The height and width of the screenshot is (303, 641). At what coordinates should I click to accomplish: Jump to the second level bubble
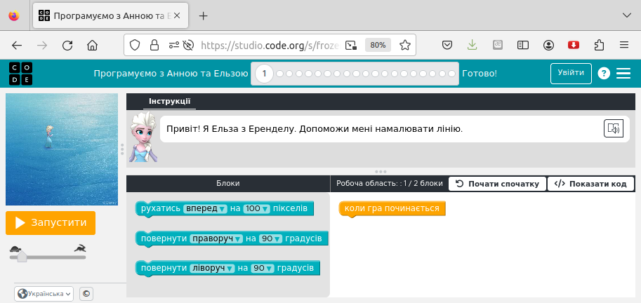[x=279, y=74]
